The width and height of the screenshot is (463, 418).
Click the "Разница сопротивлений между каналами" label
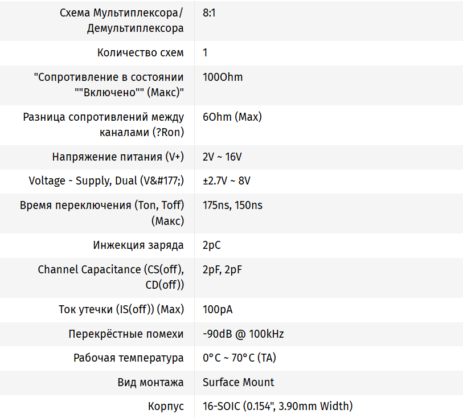[103, 125]
